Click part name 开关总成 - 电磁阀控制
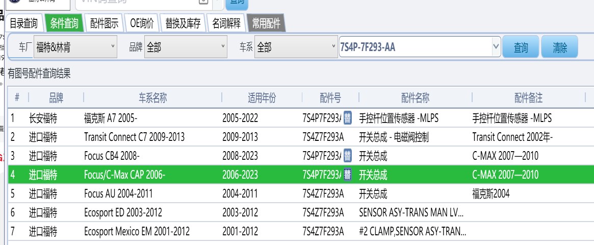Screen dimensions: 594x245 (x=394, y=137)
